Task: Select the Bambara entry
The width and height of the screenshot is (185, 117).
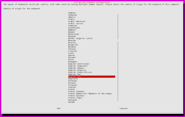Action: (72, 30)
